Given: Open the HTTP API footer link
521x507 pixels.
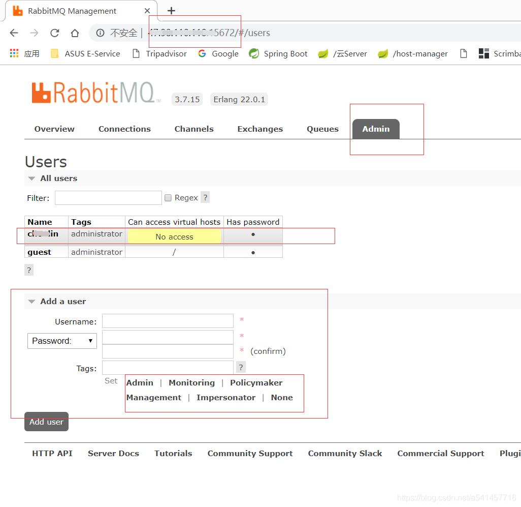Looking at the screenshot, I should 52,454.
